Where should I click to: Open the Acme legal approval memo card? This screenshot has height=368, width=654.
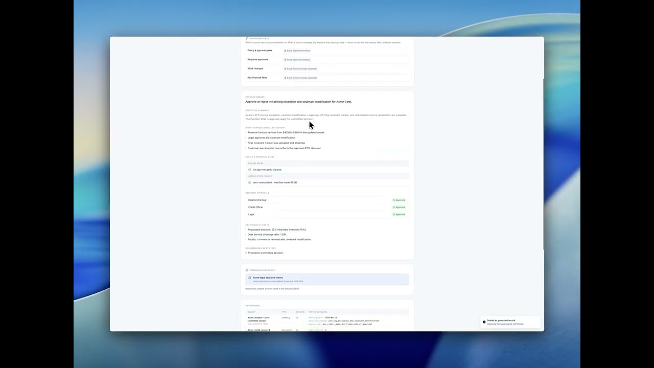pos(327,279)
